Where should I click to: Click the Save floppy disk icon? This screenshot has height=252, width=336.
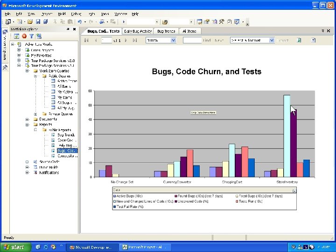(38, 21)
